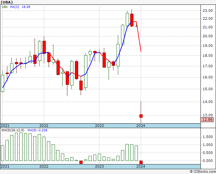Click the 14.00 price axis label
This screenshot has width=216, height=174.
207,102
